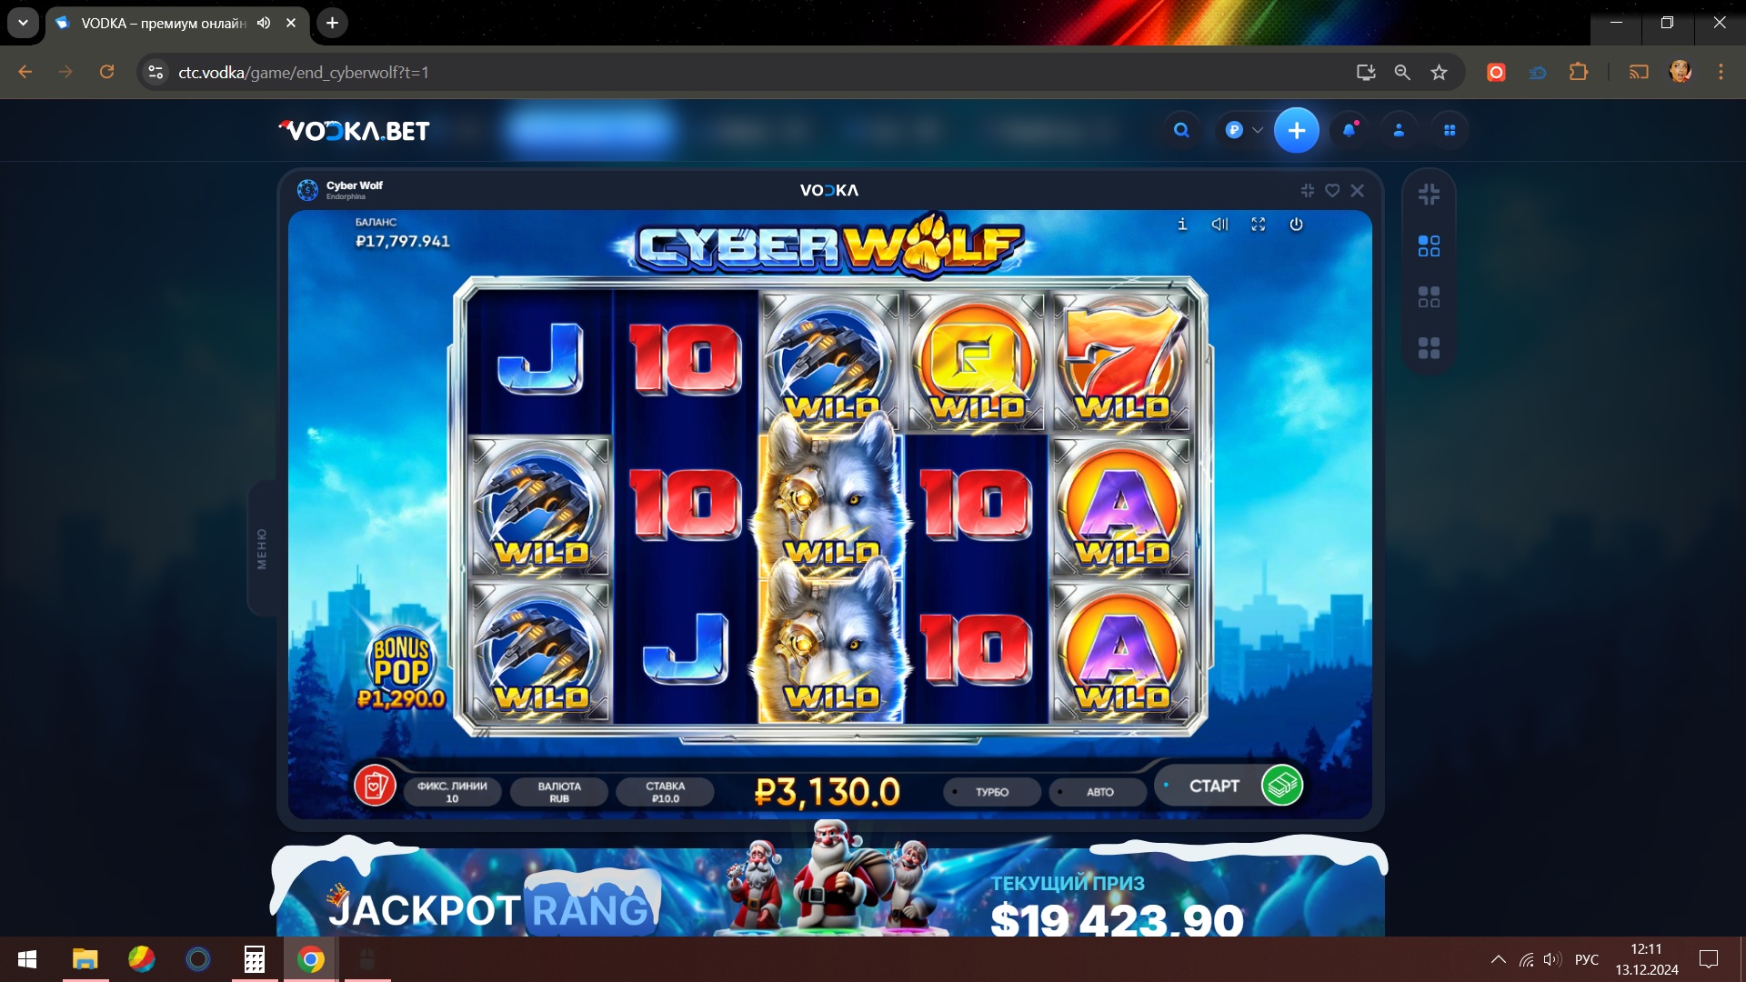Open site search magnifier icon
The width and height of the screenshot is (1746, 982).
tap(1181, 130)
